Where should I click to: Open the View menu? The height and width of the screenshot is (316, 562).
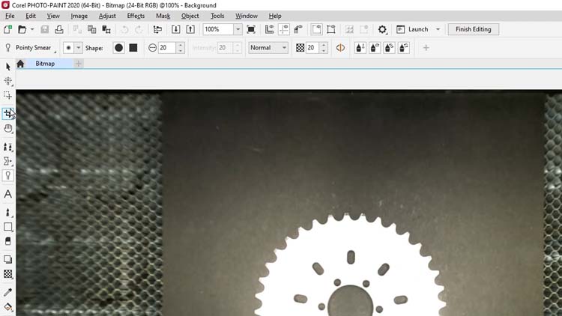click(53, 16)
